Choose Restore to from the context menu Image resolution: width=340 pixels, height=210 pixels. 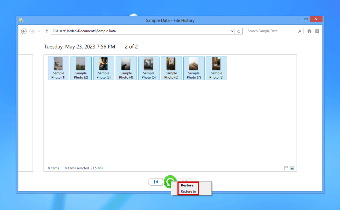coord(188,191)
